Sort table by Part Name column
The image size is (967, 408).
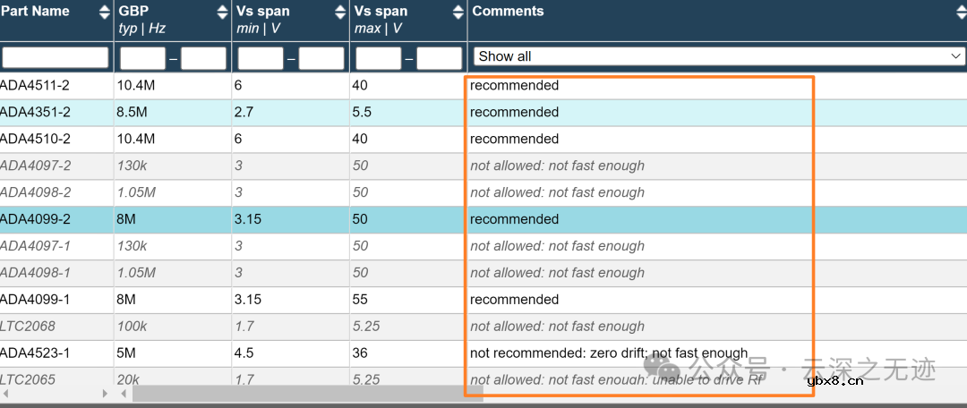click(102, 12)
